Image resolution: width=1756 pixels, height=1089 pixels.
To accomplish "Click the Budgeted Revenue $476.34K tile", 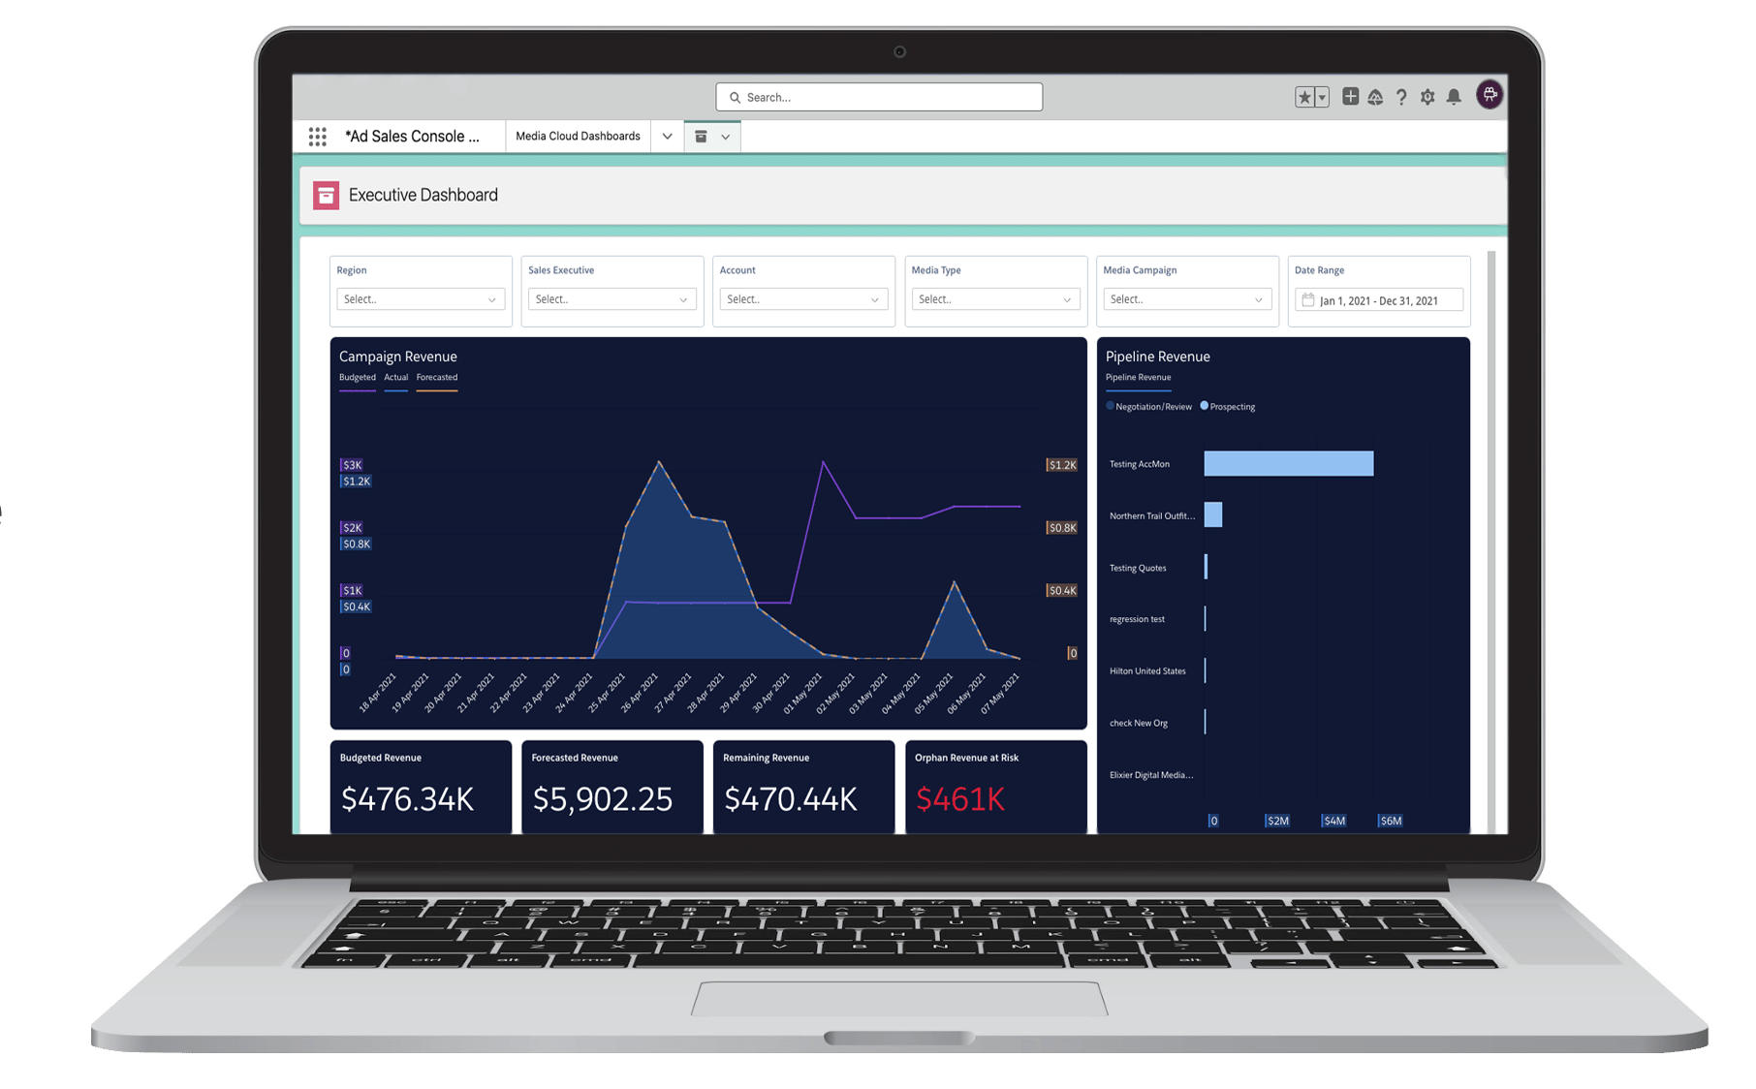I will pos(421,787).
